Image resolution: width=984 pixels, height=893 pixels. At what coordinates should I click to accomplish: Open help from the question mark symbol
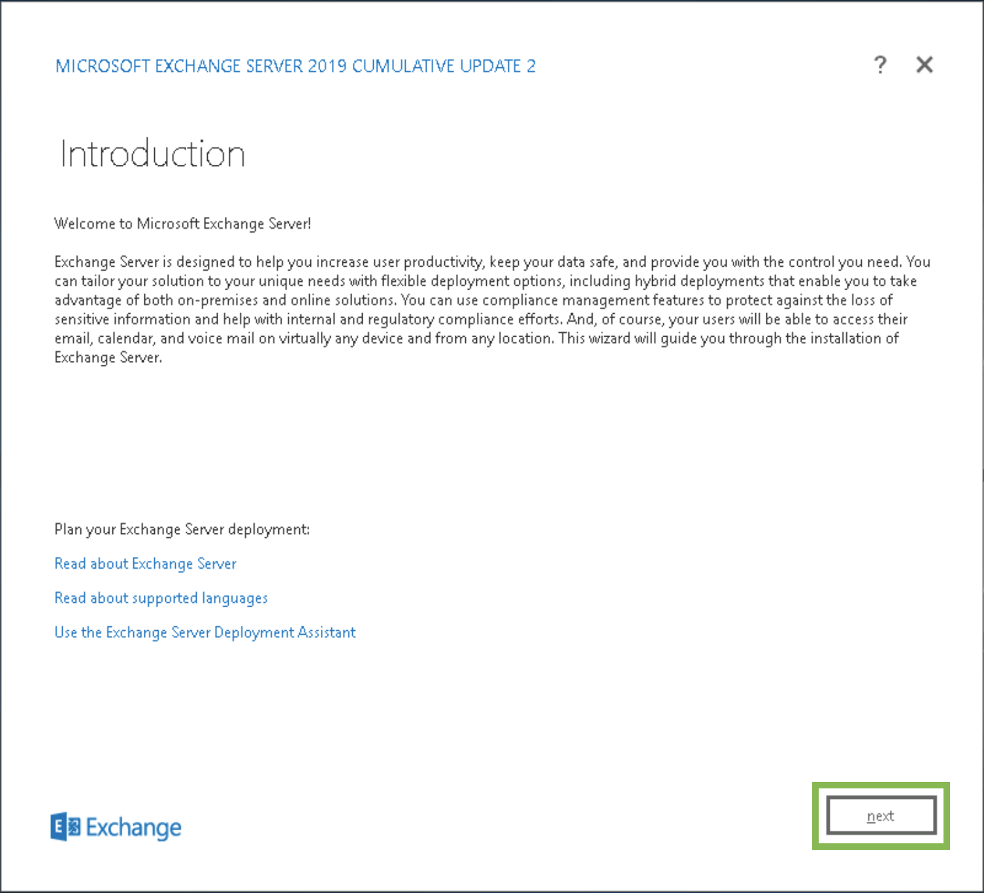pos(880,65)
